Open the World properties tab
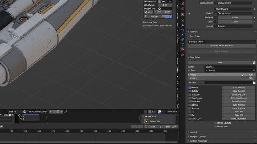This screenshot has width=257, height=144. 182,8
